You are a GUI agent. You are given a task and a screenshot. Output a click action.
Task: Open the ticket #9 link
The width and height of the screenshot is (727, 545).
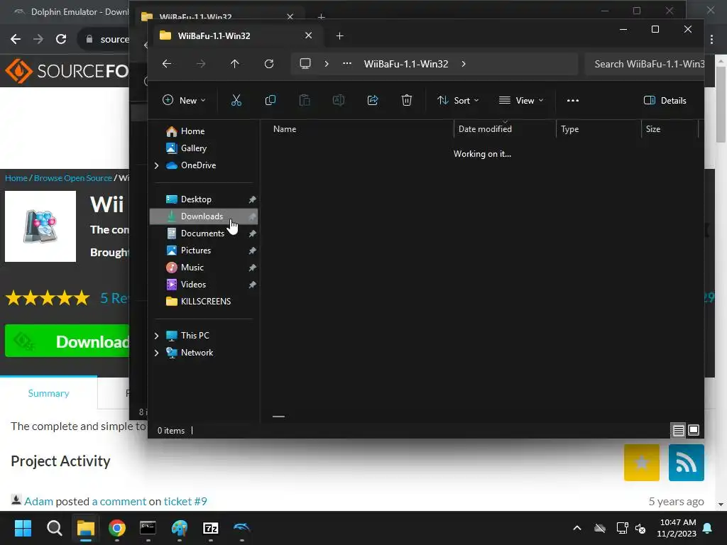tap(185, 502)
